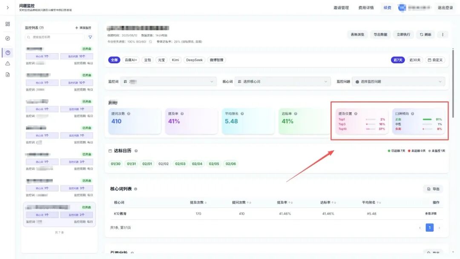
Task: Open the 监控词 dropdown
Action: point(168,81)
